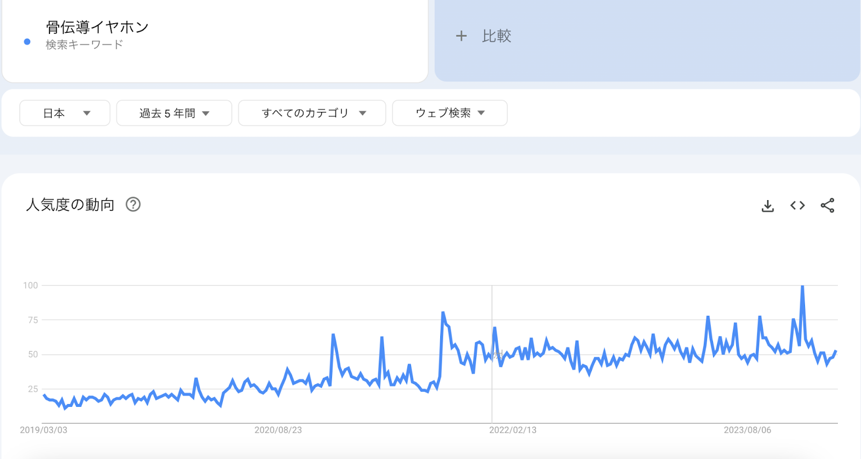This screenshot has height=459, width=861.
Task: Click the 100 y-axis label
Action: [x=31, y=285]
